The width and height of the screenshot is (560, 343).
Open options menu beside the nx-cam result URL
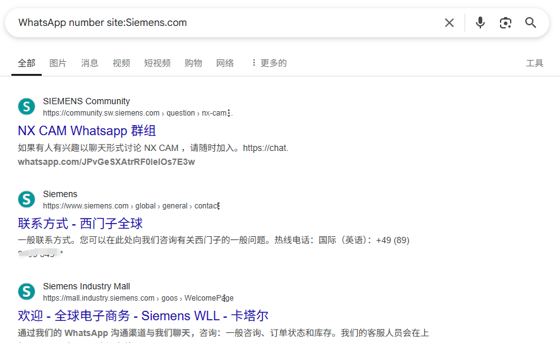(229, 113)
